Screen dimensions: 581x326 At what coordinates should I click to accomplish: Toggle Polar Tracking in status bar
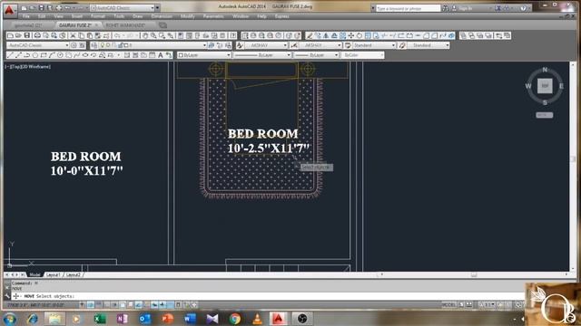tap(115, 305)
